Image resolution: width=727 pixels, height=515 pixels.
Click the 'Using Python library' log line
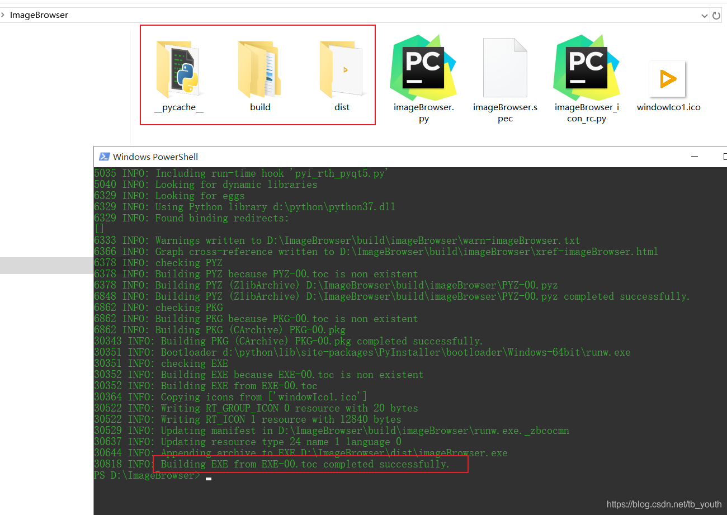(245, 207)
